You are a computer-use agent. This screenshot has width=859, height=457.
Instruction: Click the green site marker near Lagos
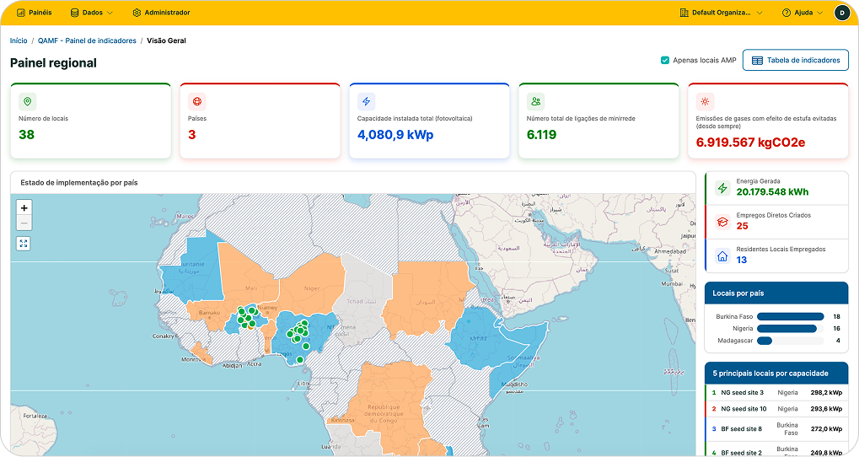[x=299, y=359]
